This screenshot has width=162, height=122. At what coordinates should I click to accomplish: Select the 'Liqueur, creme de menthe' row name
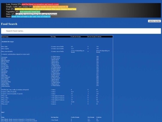pos(12,94)
